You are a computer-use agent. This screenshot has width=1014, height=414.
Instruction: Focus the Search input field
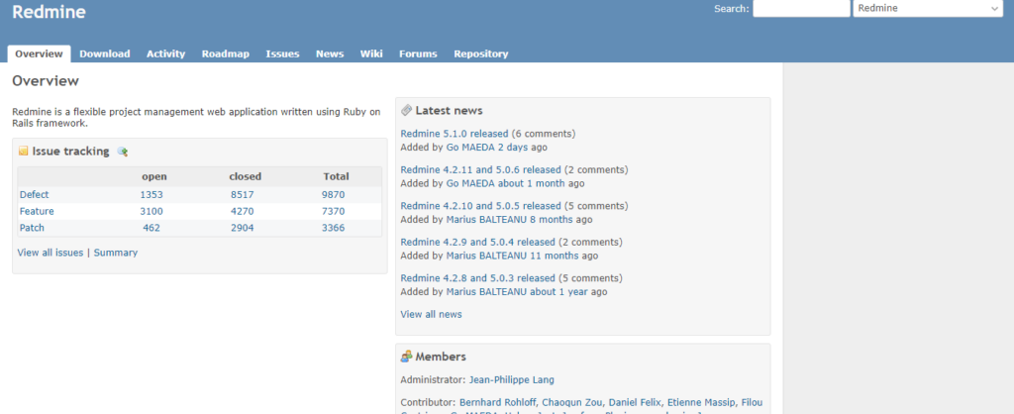800,8
